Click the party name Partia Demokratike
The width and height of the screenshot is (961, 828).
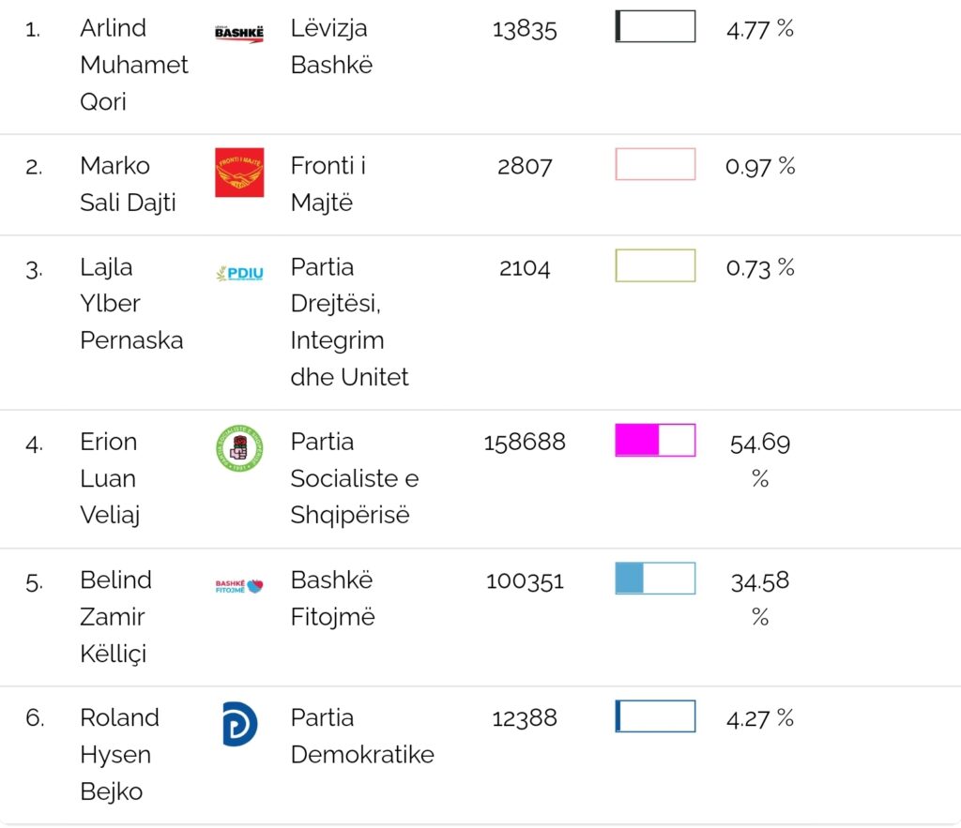pyautogui.click(x=362, y=736)
